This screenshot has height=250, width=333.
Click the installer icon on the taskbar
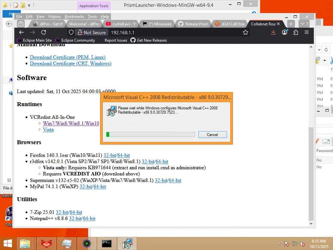[127, 243]
